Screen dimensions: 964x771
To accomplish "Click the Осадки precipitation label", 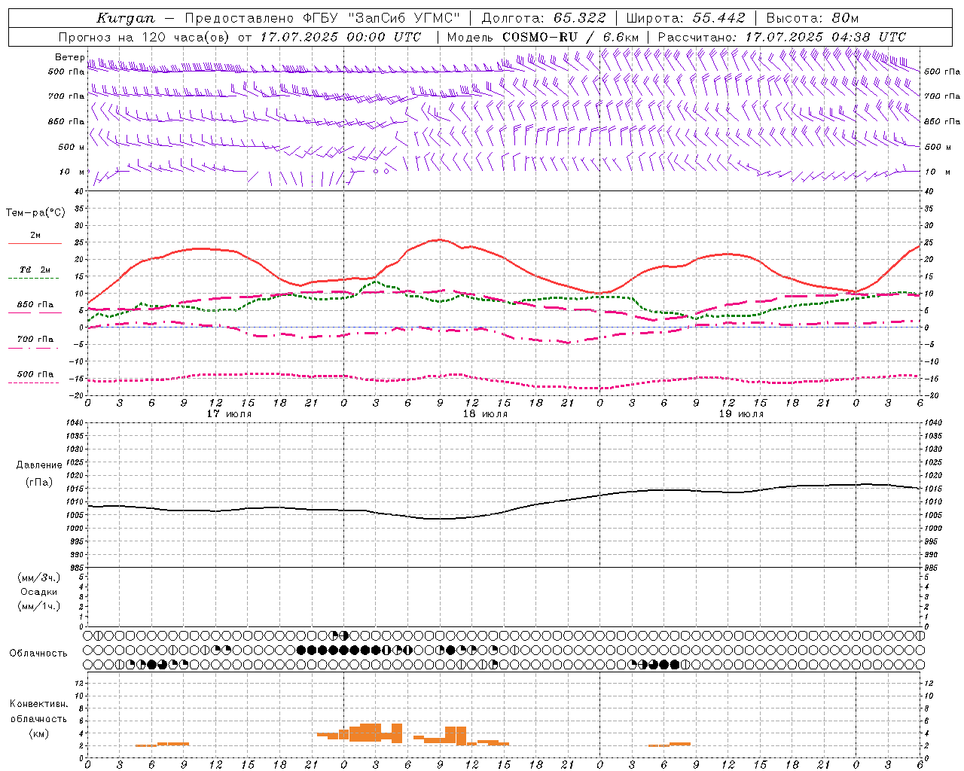I will point(38,592).
